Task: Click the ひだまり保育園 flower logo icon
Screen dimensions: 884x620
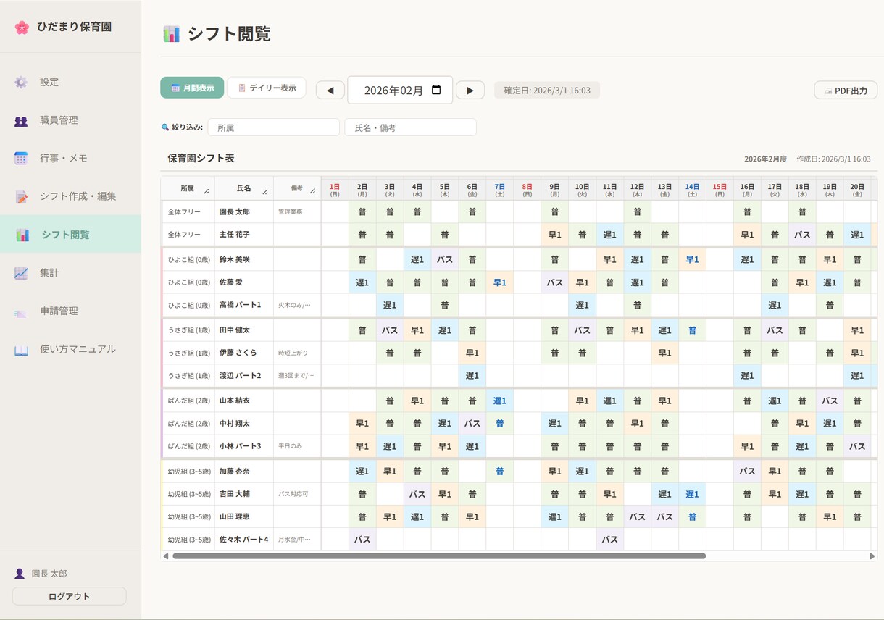Action: [x=22, y=28]
